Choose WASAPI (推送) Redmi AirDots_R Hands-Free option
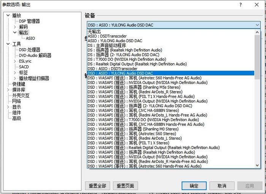The image size is (266, 194). click(x=171, y=161)
